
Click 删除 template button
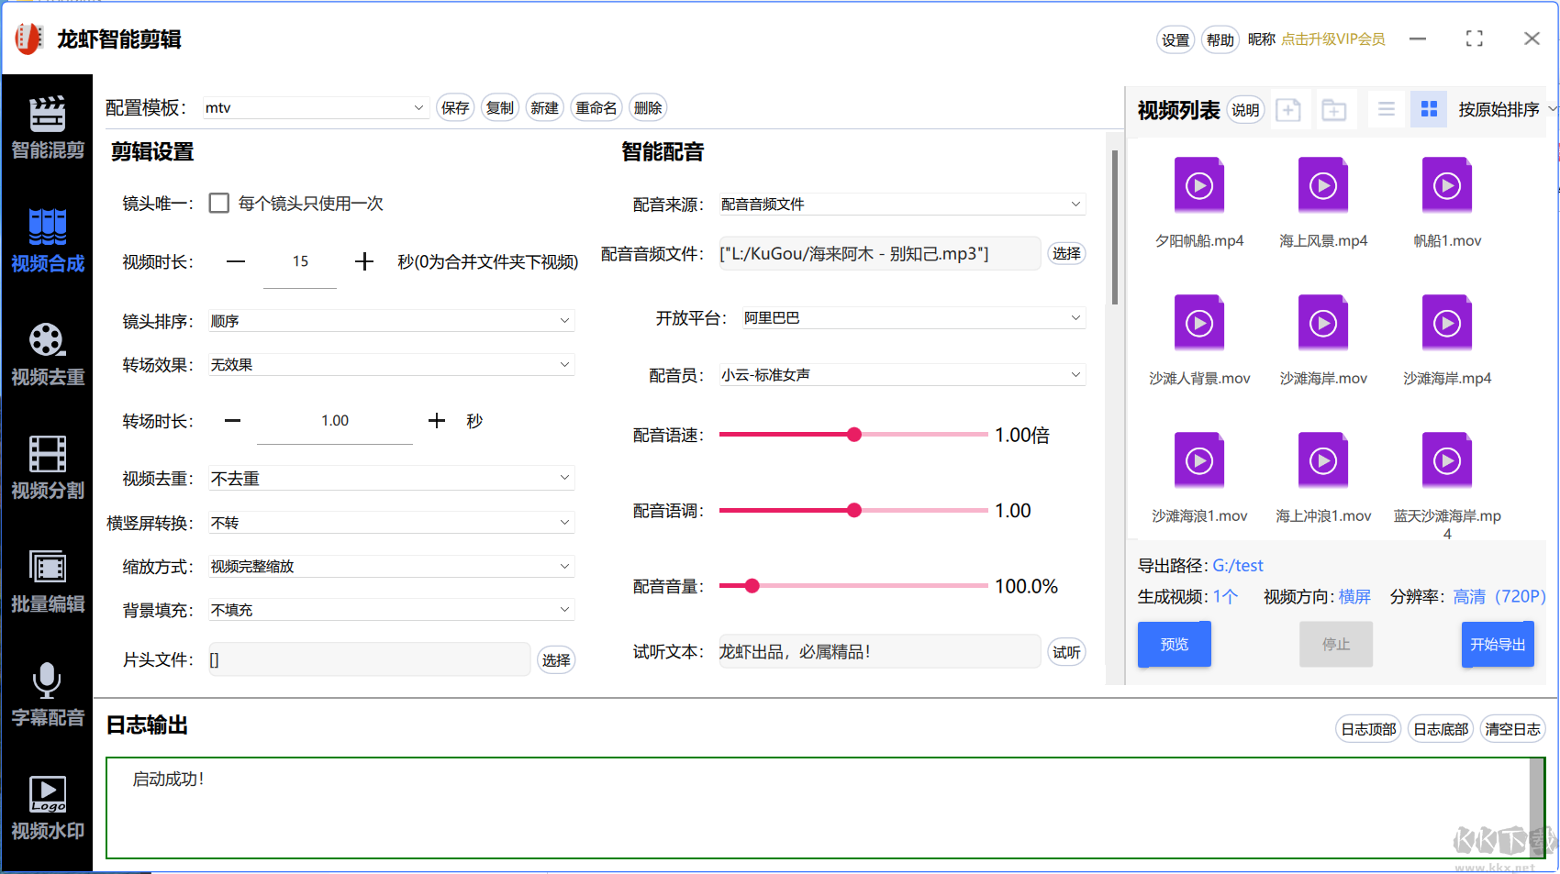(x=648, y=107)
